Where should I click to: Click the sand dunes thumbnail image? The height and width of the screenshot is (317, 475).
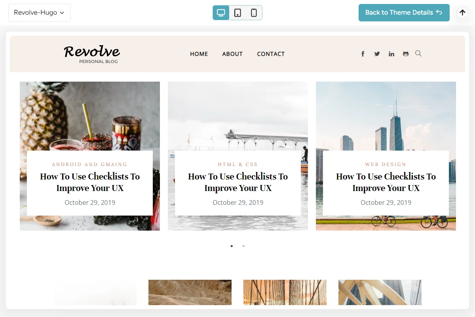tap(190, 292)
